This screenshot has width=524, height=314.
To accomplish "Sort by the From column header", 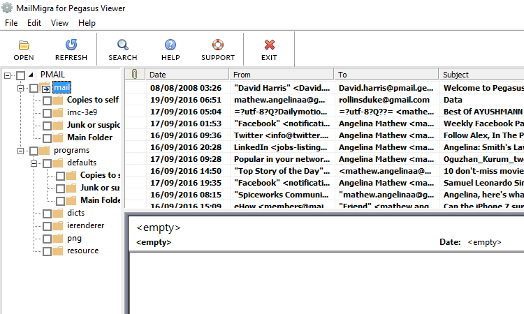I will pyautogui.click(x=282, y=74).
